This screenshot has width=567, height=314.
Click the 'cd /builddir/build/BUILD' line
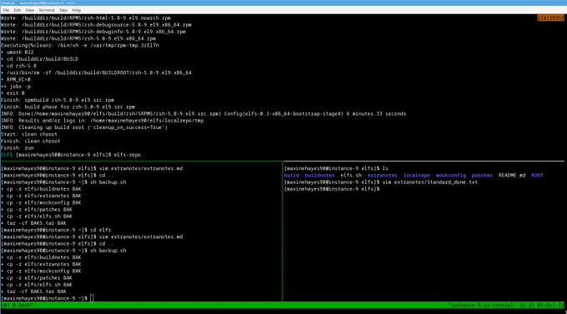tap(39, 59)
